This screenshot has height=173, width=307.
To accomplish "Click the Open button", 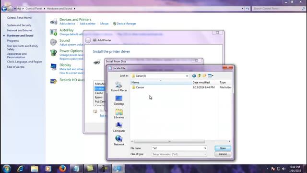I will (223, 148).
